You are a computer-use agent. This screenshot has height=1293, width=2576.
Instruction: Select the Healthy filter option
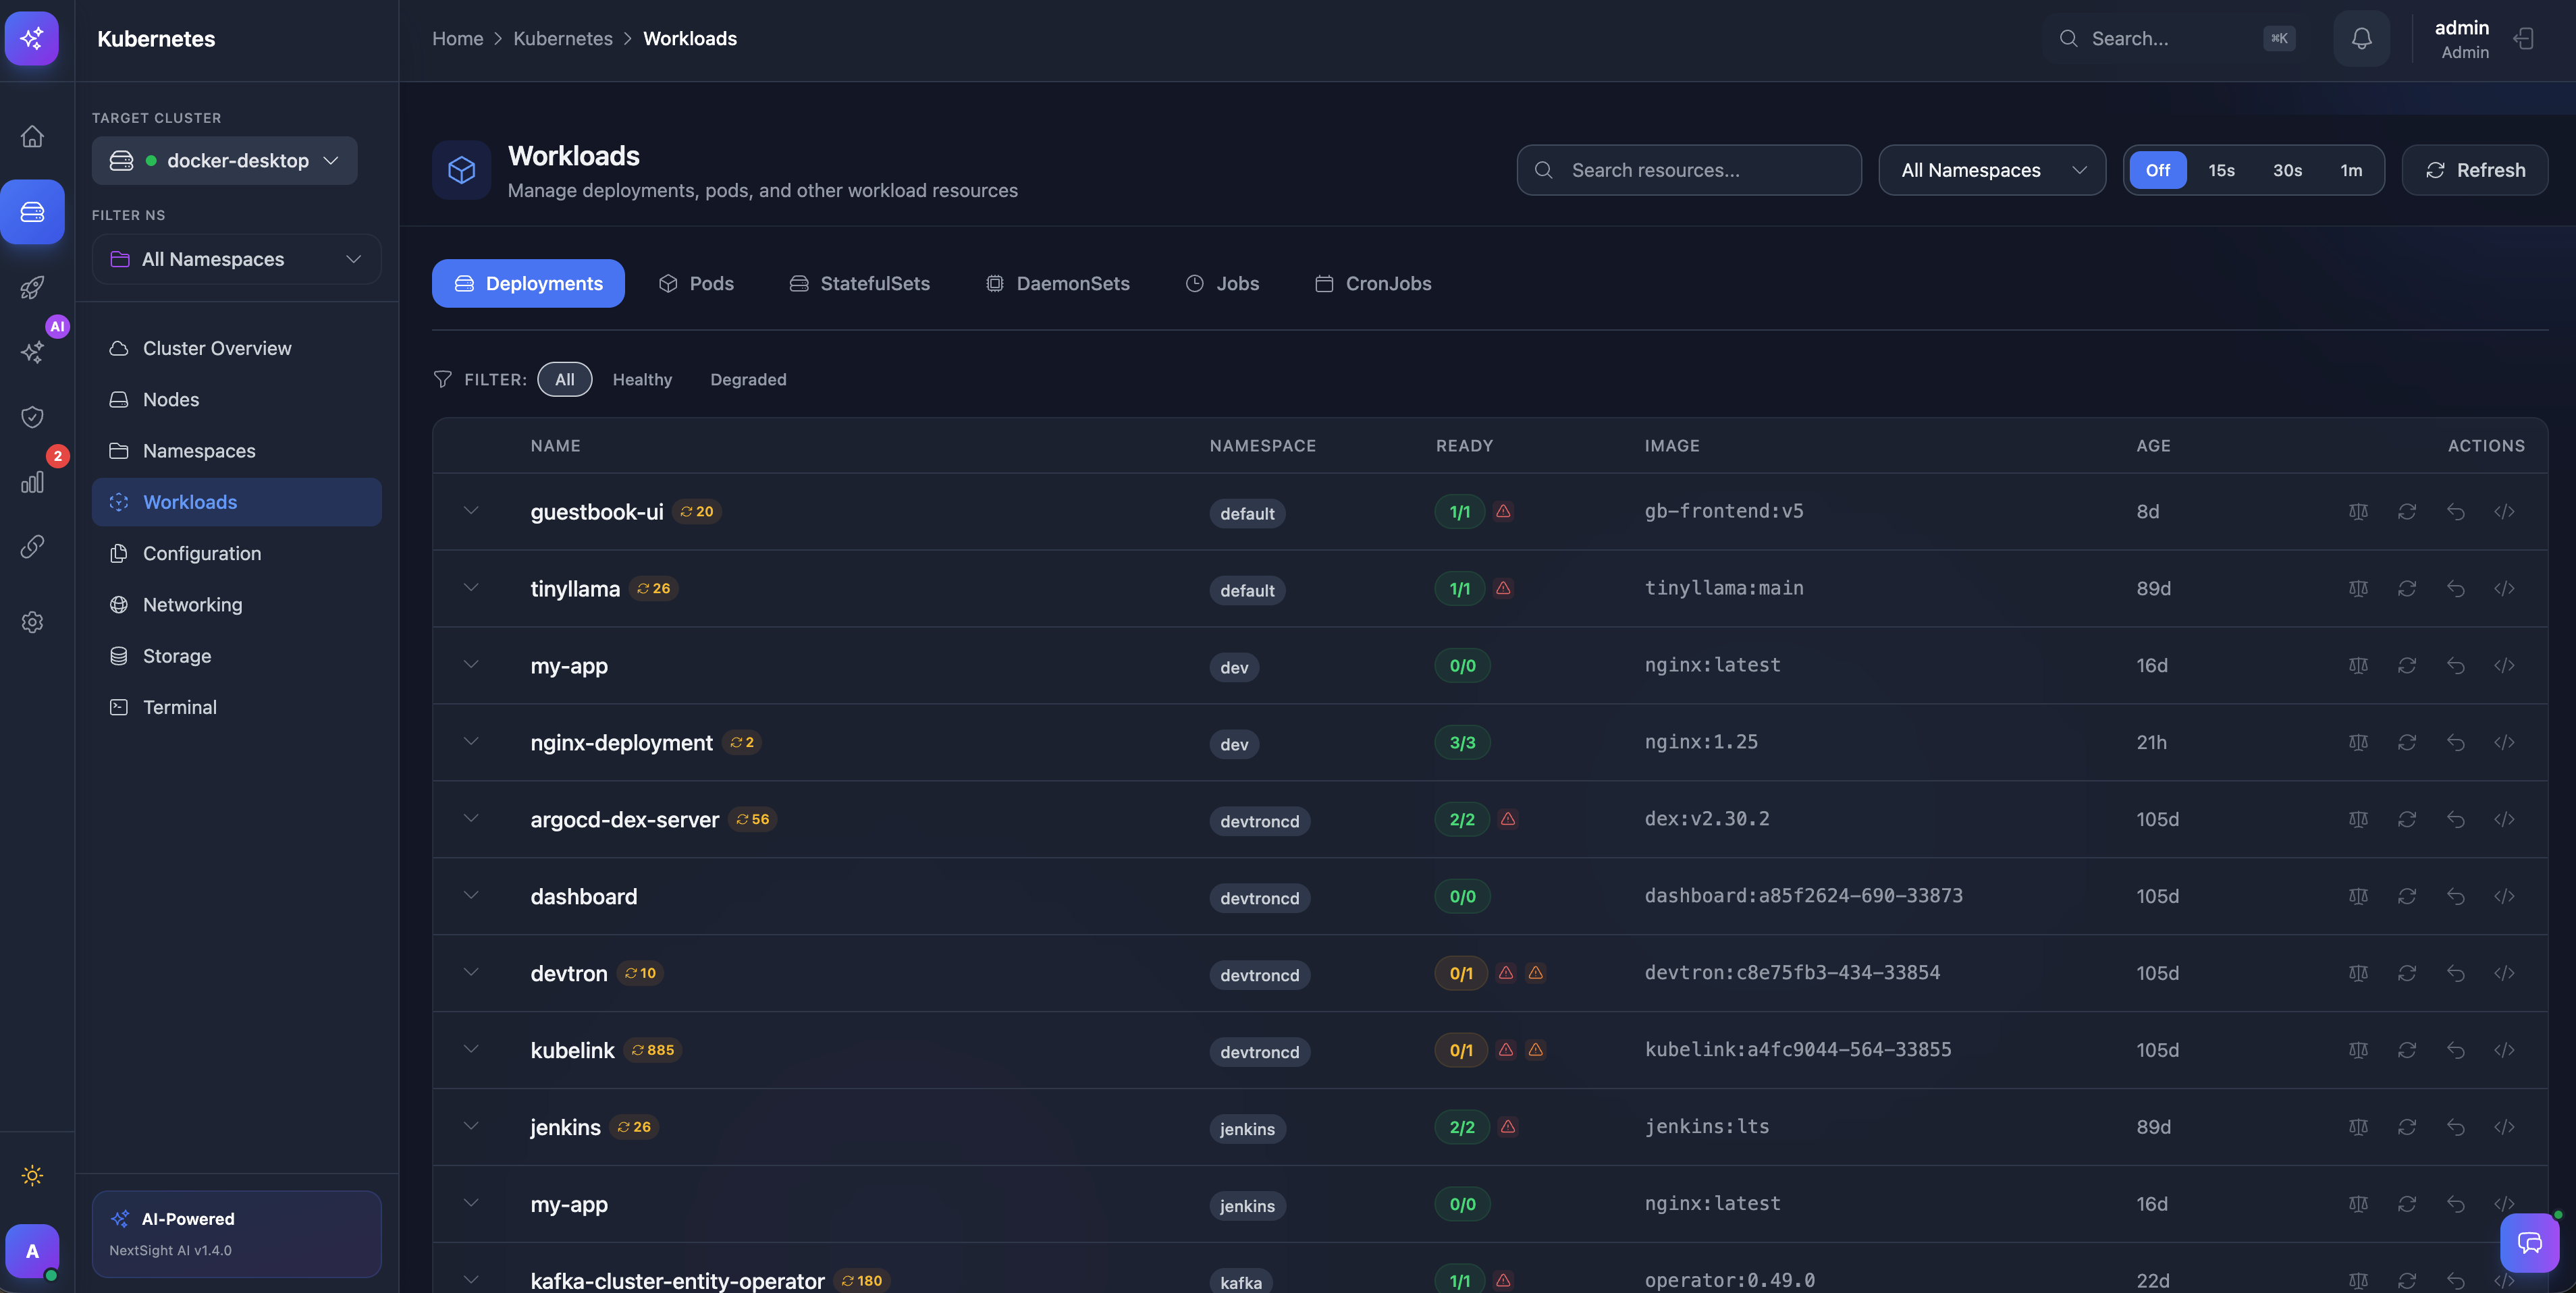pyautogui.click(x=642, y=379)
